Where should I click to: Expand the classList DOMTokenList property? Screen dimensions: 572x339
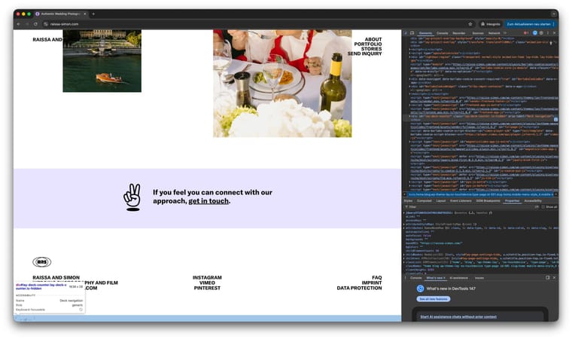404,262
